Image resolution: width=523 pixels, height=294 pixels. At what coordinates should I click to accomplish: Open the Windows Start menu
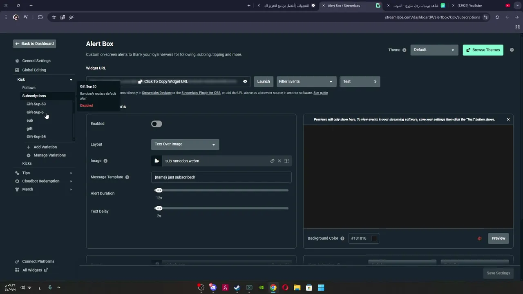(321, 287)
